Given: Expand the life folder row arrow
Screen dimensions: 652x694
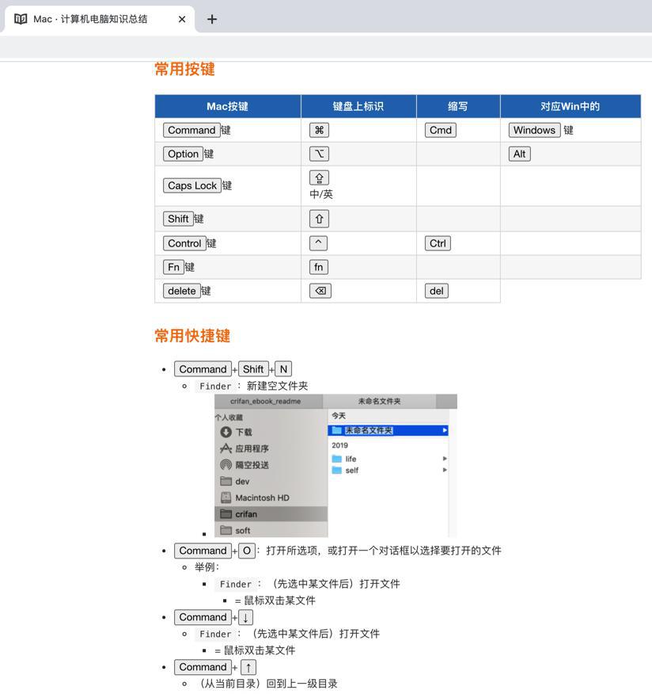Looking at the screenshot, I should [x=445, y=459].
